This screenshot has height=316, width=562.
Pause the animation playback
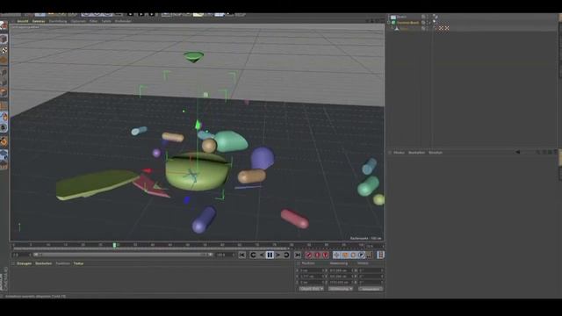coord(270,255)
